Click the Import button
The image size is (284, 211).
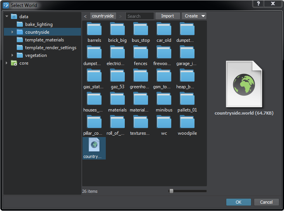(x=167, y=16)
